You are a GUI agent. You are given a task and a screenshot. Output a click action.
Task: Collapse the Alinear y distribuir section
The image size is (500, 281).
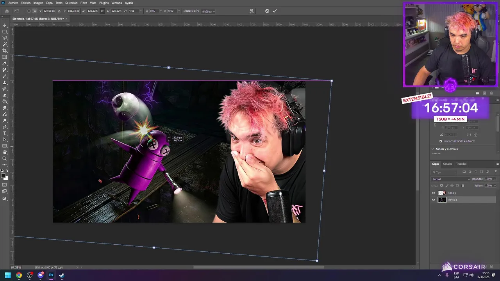pyautogui.click(x=432, y=149)
